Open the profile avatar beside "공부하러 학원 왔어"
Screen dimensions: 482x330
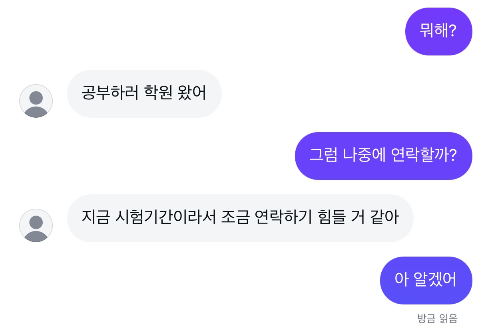[36, 101]
